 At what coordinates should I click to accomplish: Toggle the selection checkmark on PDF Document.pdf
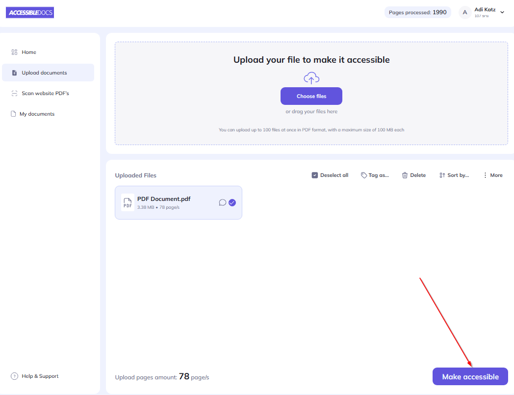click(232, 202)
